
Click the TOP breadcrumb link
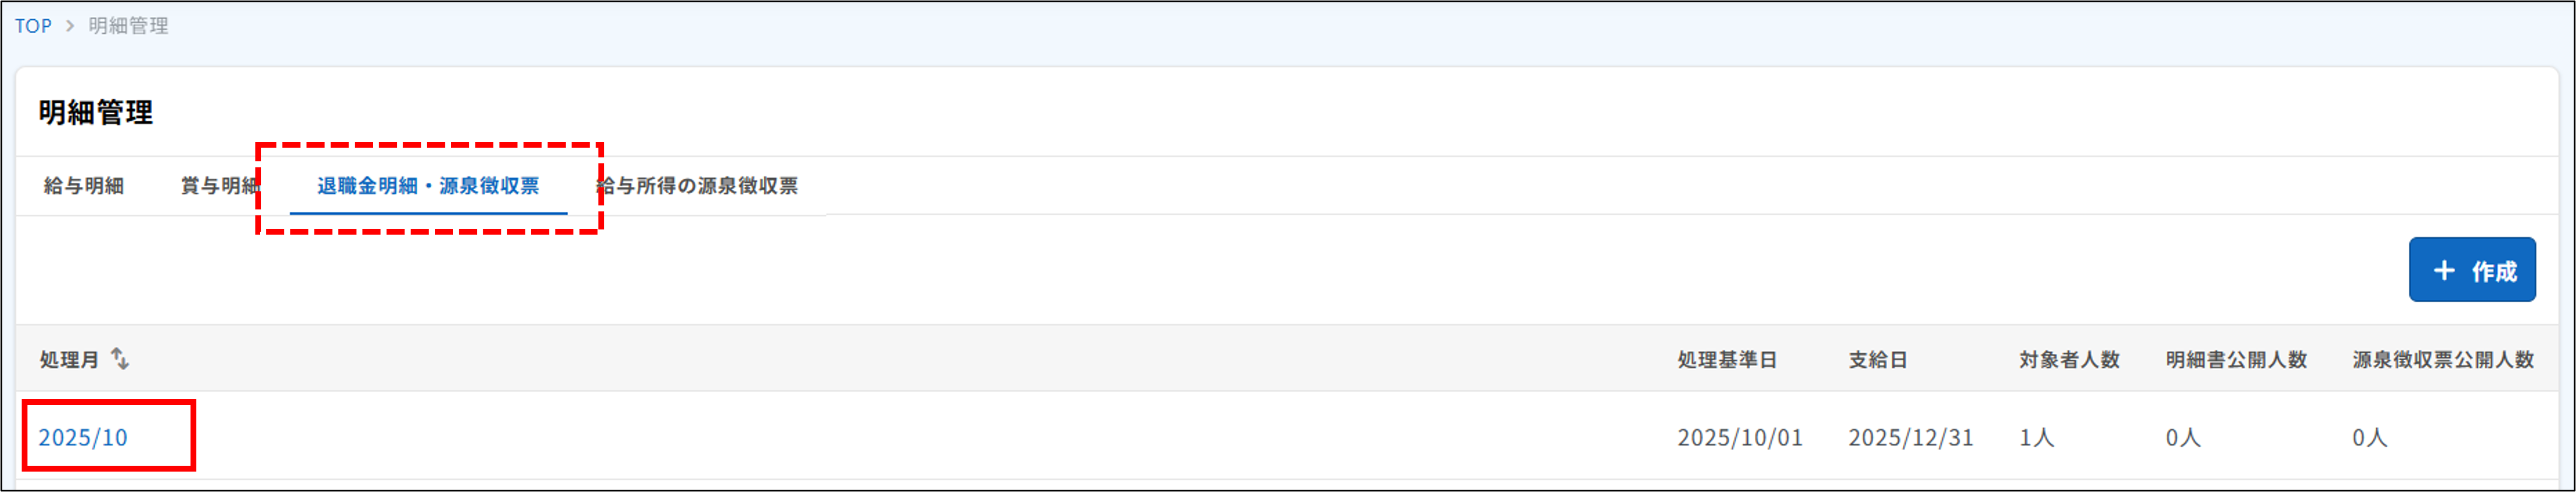[33, 26]
